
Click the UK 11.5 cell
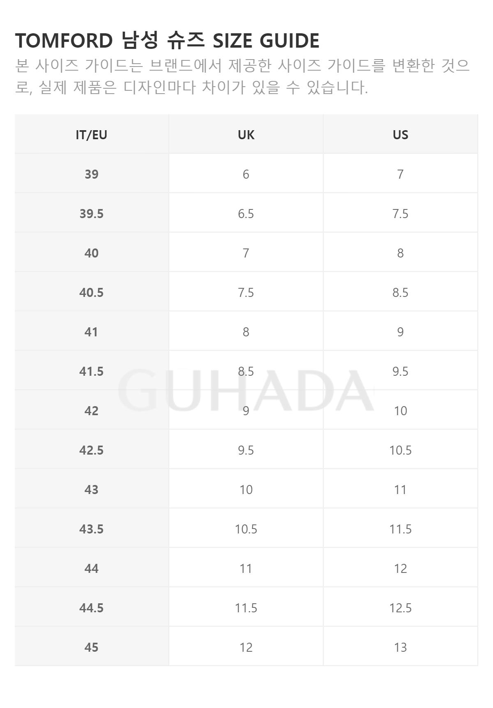(x=246, y=607)
